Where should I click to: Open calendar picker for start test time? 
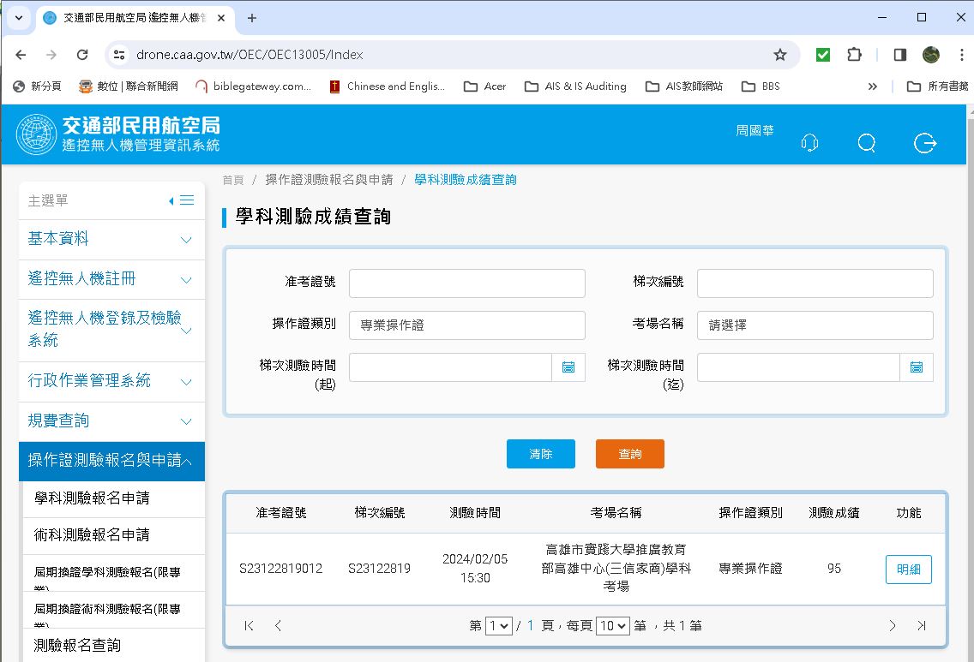click(568, 367)
